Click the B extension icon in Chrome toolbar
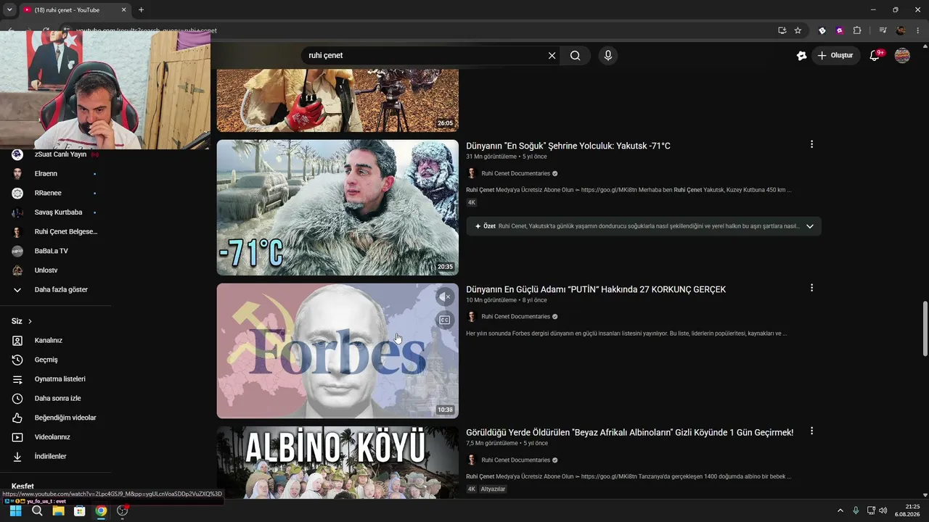Screen dimensions: 929x522 tap(822, 30)
